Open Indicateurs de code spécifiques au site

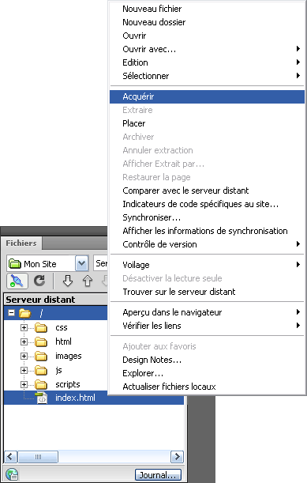coord(208,204)
